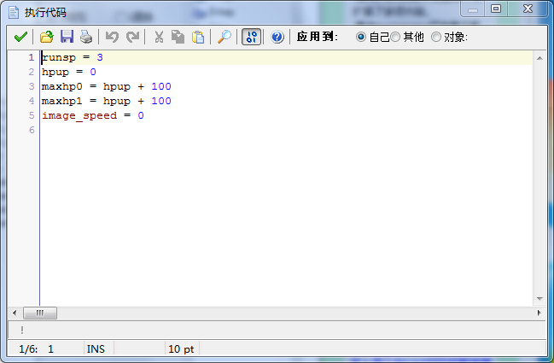554x363 pixels.
Task: Click the '1/6: 1' cursor position status
Action: pyautogui.click(x=36, y=349)
